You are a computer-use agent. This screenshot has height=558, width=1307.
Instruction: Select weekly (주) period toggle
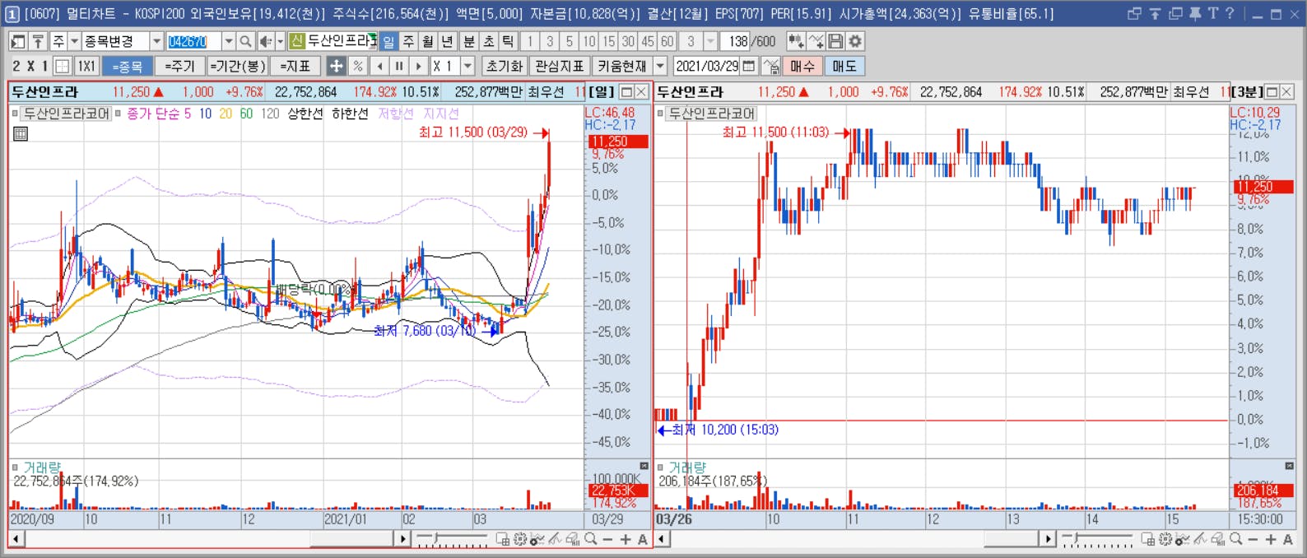click(408, 41)
